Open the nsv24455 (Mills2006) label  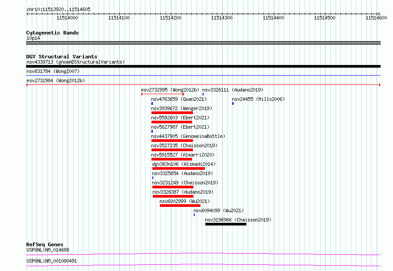point(258,99)
